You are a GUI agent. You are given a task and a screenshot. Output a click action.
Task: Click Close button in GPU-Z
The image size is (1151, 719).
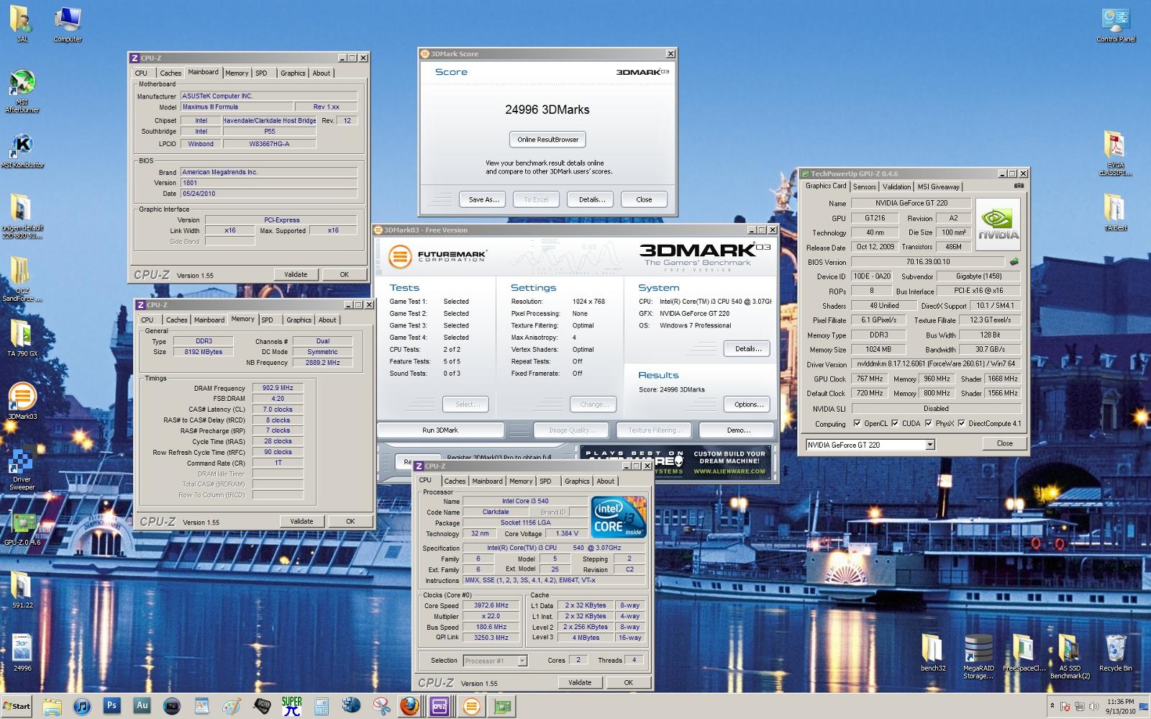tap(1004, 443)
